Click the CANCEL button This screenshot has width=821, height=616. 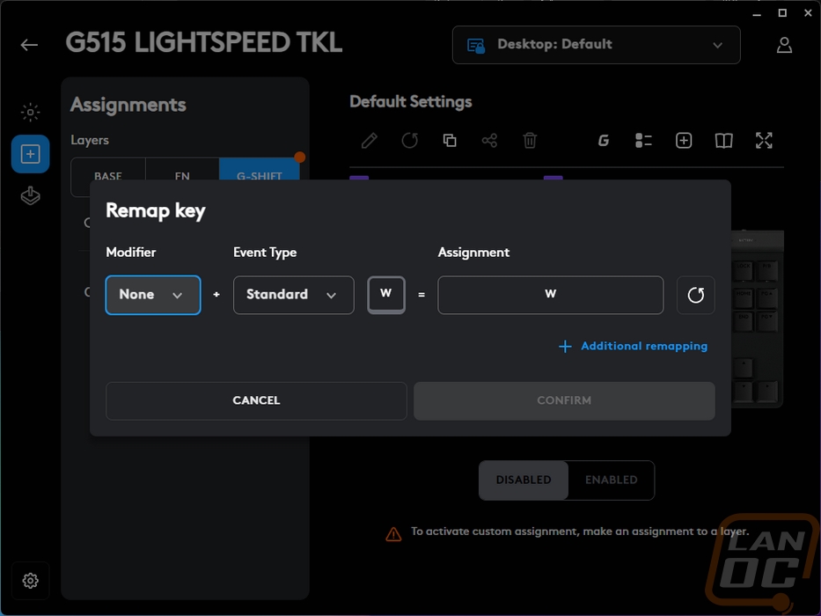tap(257, 400)
